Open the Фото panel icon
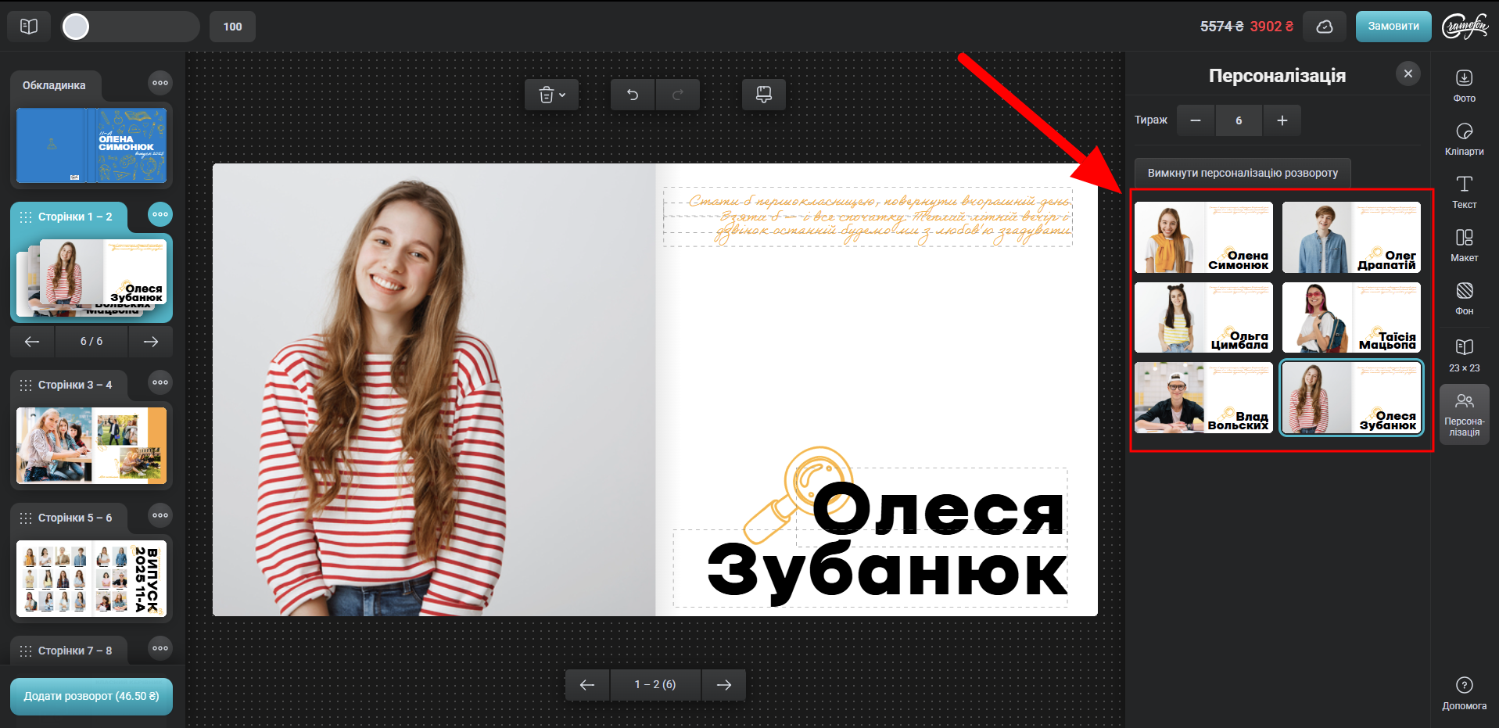 pos(1464,84)
